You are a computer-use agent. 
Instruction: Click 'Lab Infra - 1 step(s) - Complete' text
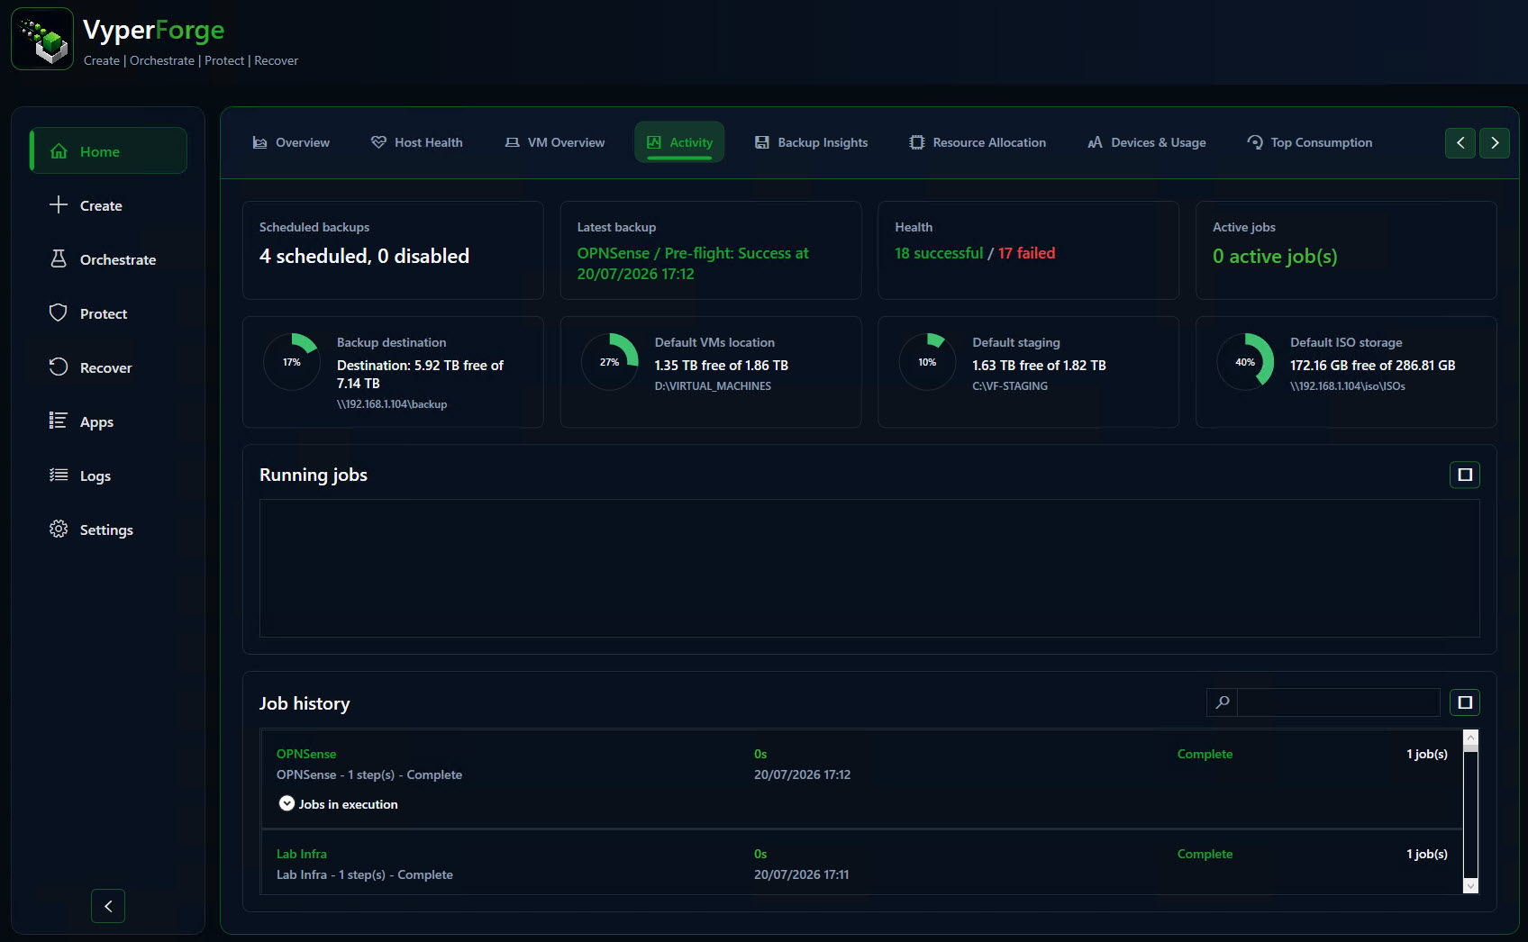(x=365, y=874)
